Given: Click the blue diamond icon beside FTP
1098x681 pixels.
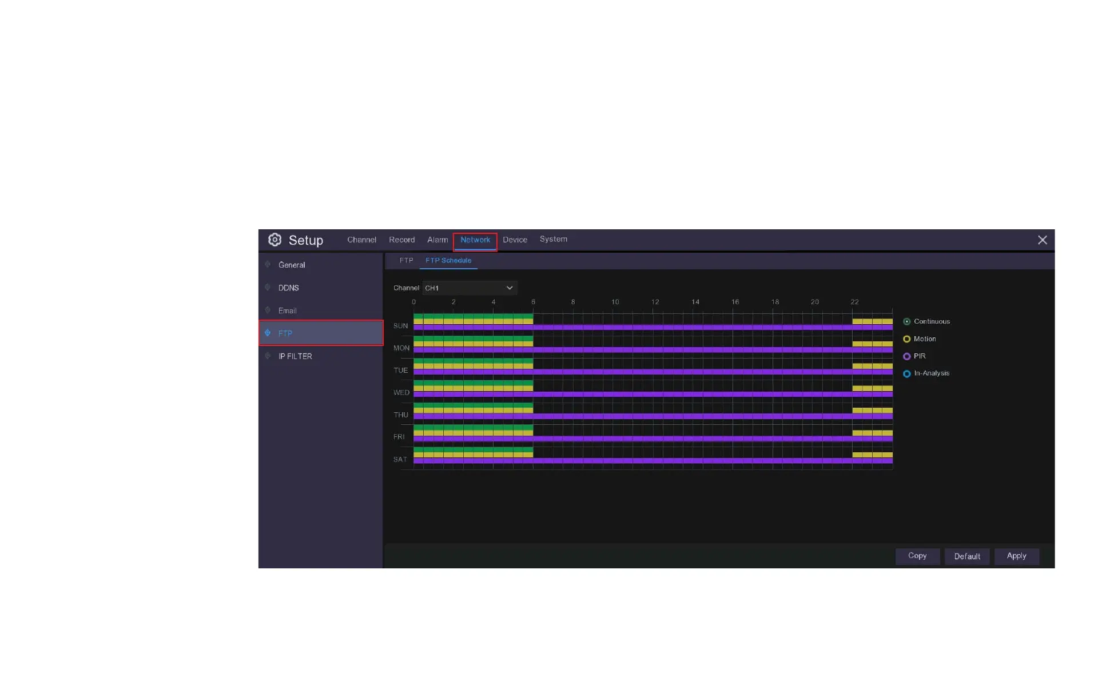Looking at the screenshot, I should tap(268, 333).
